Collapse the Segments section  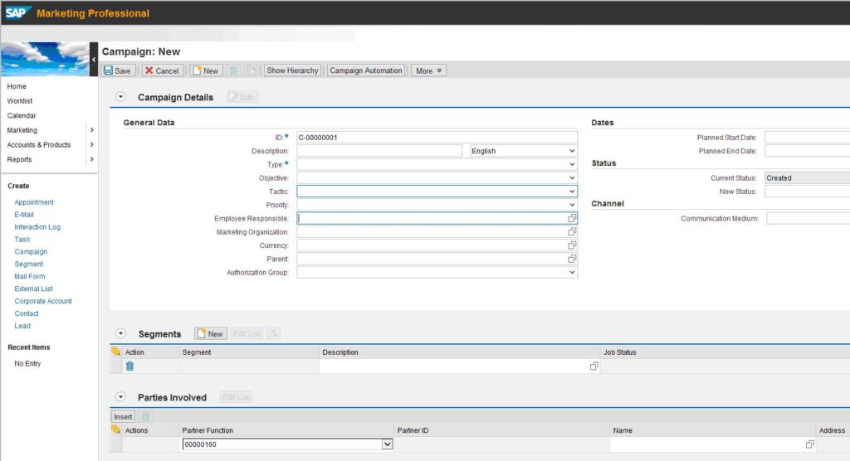[x=121, y=333]
